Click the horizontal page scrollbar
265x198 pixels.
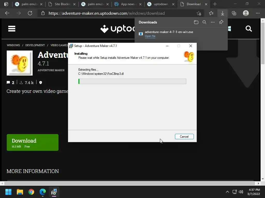pyautogui.click(x=130, y=183)
